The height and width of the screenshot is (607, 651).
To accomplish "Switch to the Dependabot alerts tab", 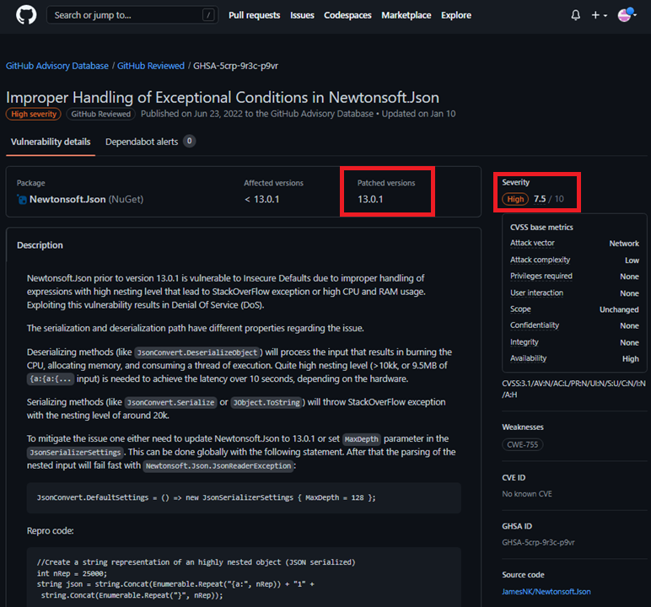I will point(142,142).
